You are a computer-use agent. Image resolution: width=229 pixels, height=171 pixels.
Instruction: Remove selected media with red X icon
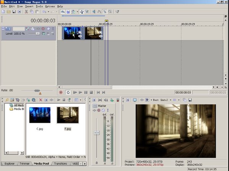(41, 100)
